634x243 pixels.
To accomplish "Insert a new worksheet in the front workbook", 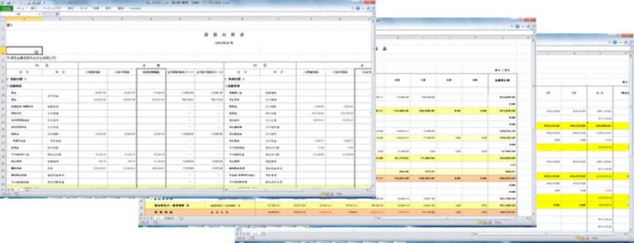I will coord(27,190).
